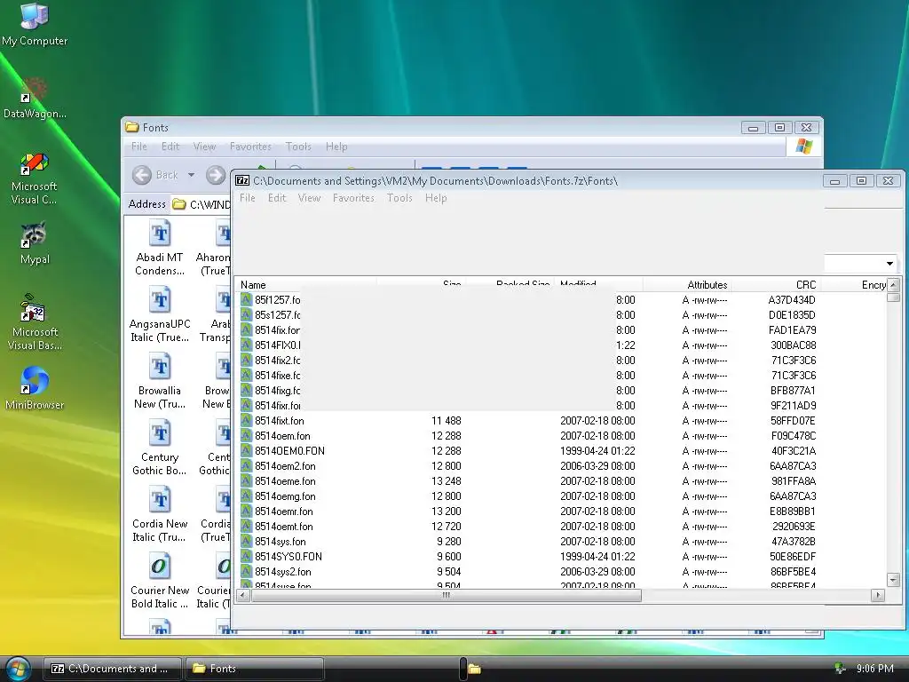Select the 8514oeme.fon file row
Screen dimensions: 909x682
tap(561, 480)
